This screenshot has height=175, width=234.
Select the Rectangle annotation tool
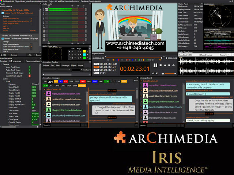pyautogui.click(x=65, y=65)
